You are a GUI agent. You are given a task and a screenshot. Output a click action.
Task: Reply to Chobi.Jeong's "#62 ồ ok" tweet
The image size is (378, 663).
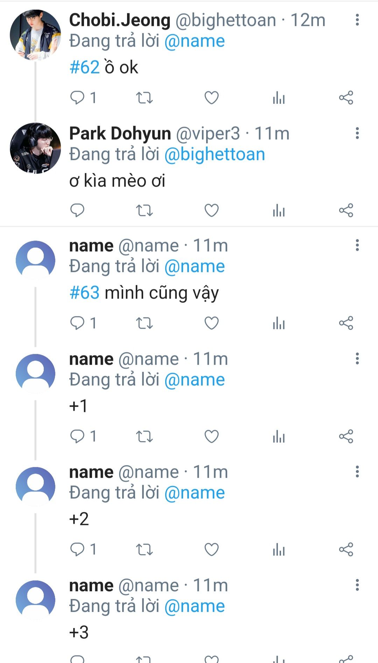77,98
